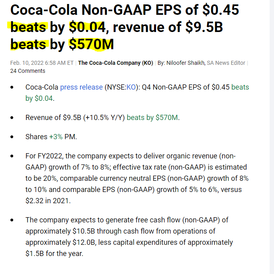Click the "For FY2022" guidance paragraph

136,178
